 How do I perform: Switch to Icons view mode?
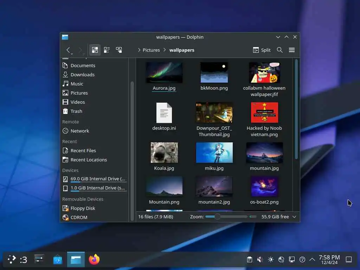95,50
